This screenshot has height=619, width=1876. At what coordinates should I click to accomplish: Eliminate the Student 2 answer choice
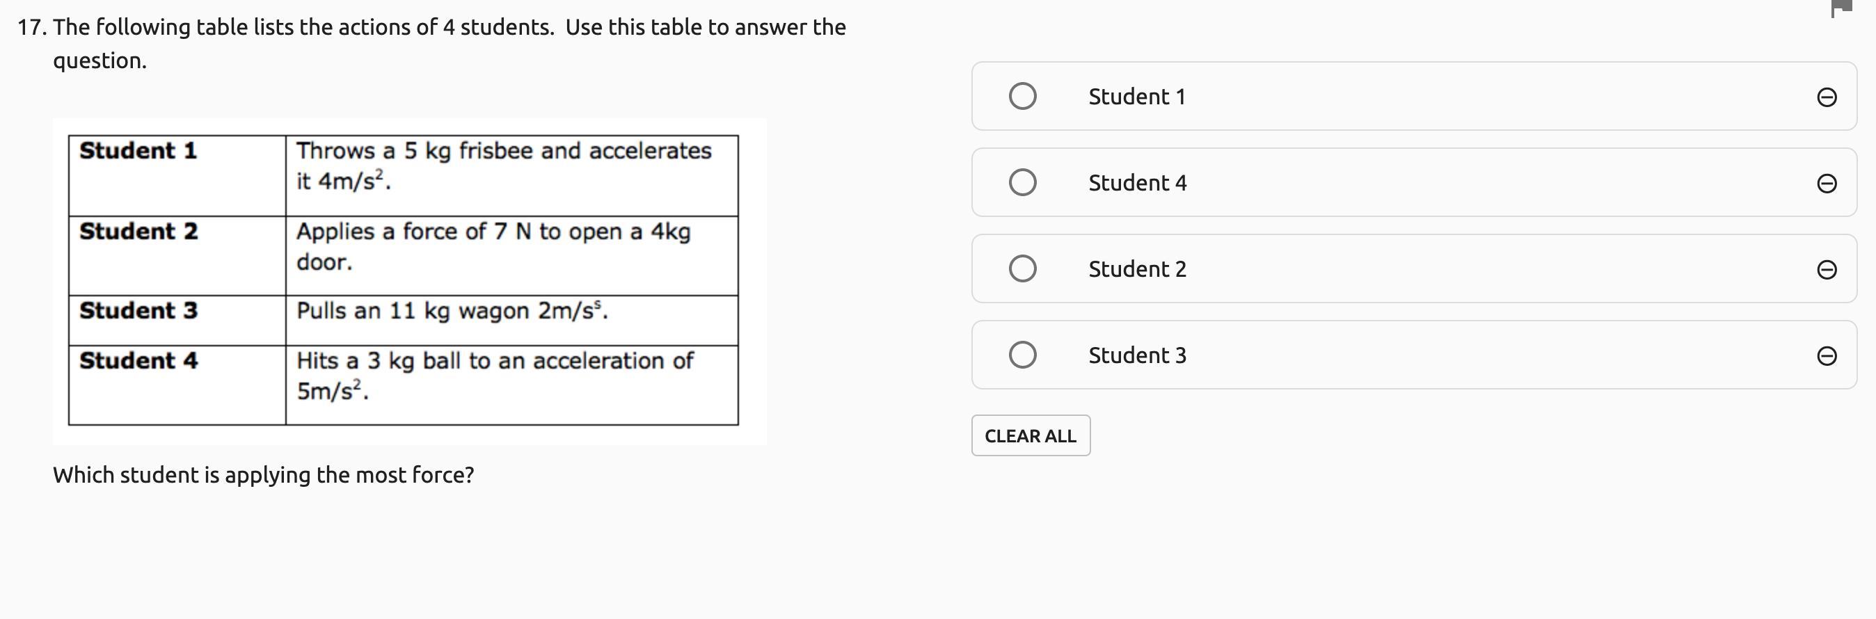pos(1827,269)
